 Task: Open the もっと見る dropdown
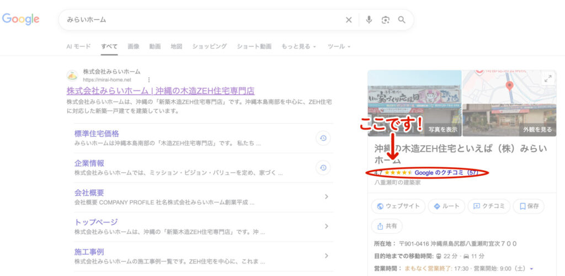click(299, 46)
